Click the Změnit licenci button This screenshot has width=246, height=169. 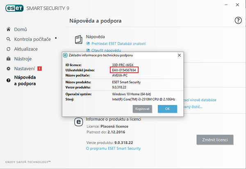(x=215, y=140)
